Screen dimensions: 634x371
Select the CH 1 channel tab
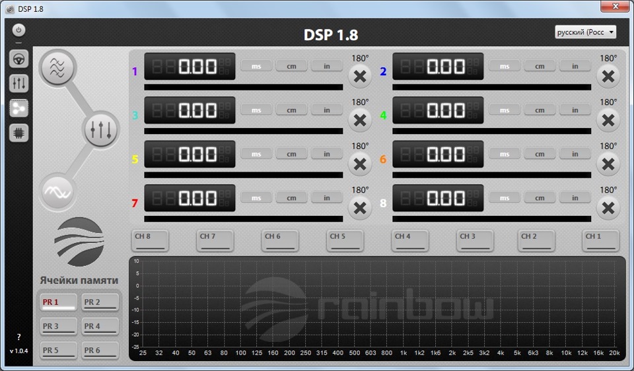[x=601, y=241]
